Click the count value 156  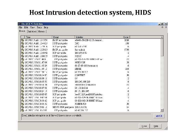click(127, 43)
